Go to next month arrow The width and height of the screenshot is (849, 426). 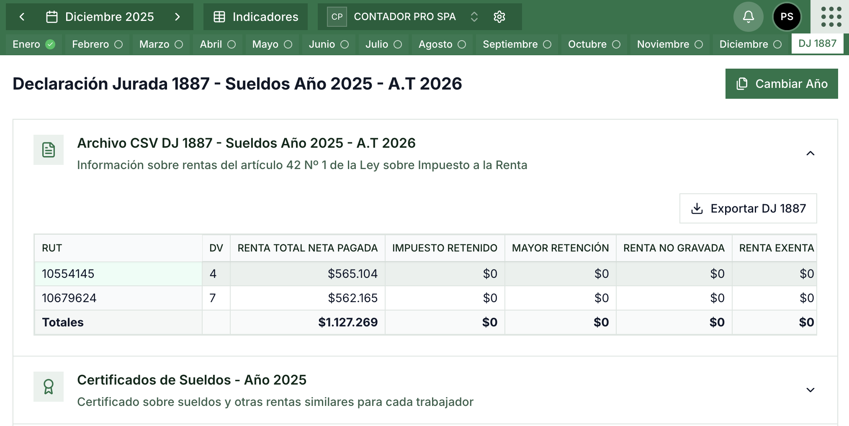coord(178,17)
